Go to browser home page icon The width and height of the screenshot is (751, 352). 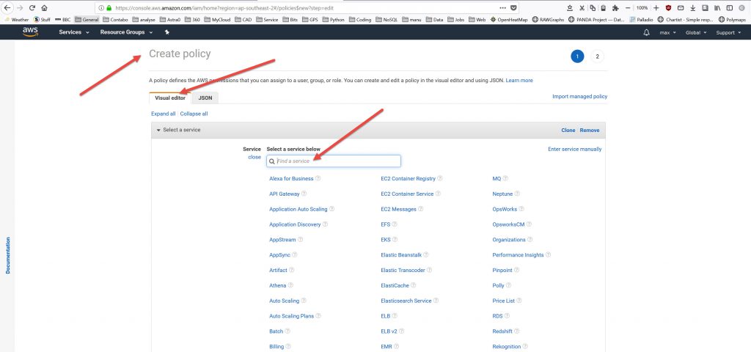click(x=45, y=7)
